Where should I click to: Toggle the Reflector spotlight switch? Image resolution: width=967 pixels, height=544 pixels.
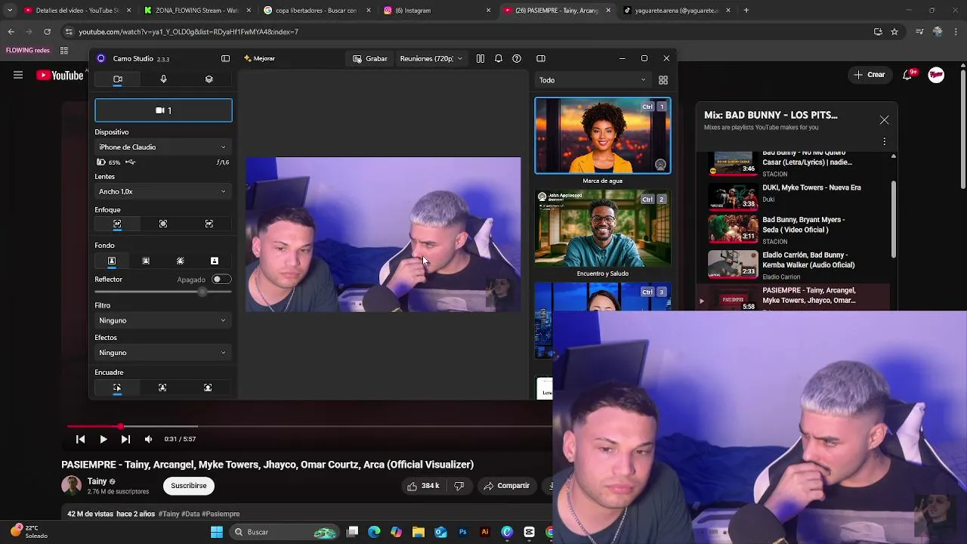(221, 280)
